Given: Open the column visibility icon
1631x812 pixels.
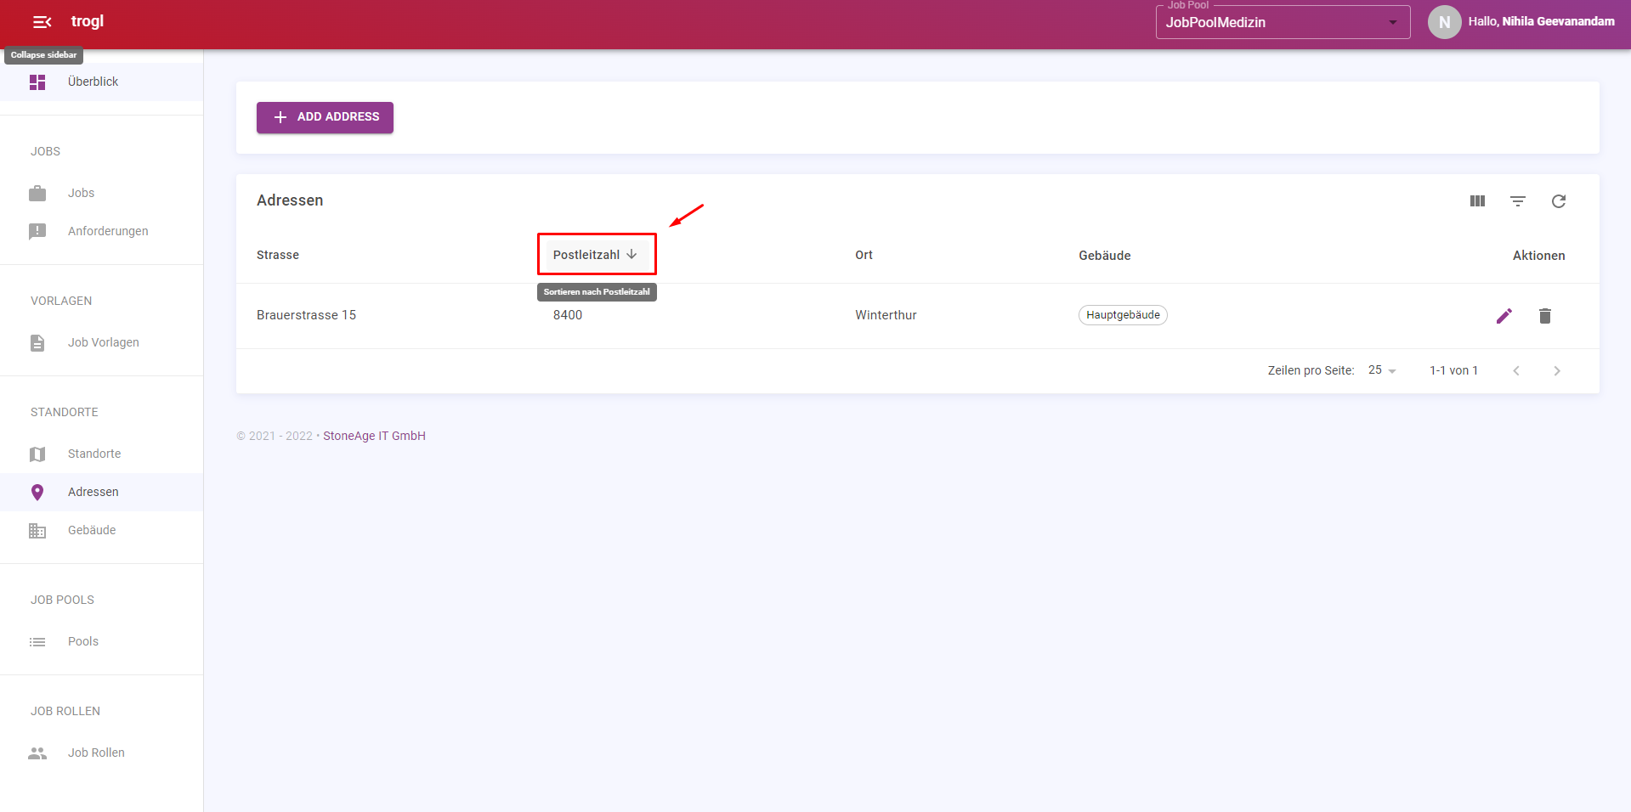Looking at the screenshot, I should [x=1477, y=201].
